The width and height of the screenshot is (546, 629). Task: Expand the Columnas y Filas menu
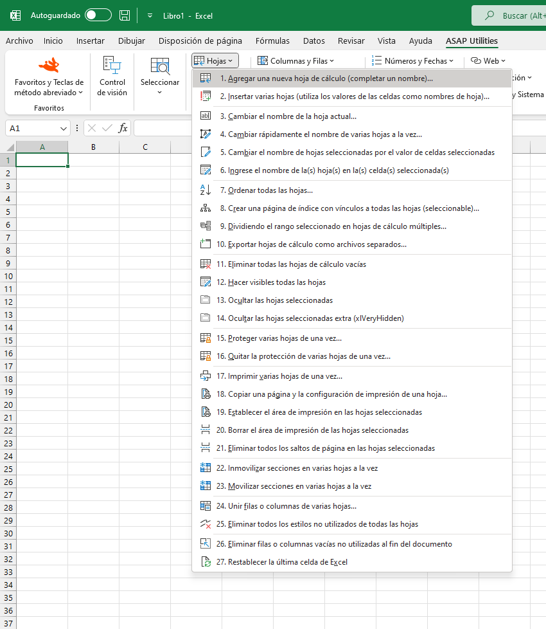pos(295,61)
